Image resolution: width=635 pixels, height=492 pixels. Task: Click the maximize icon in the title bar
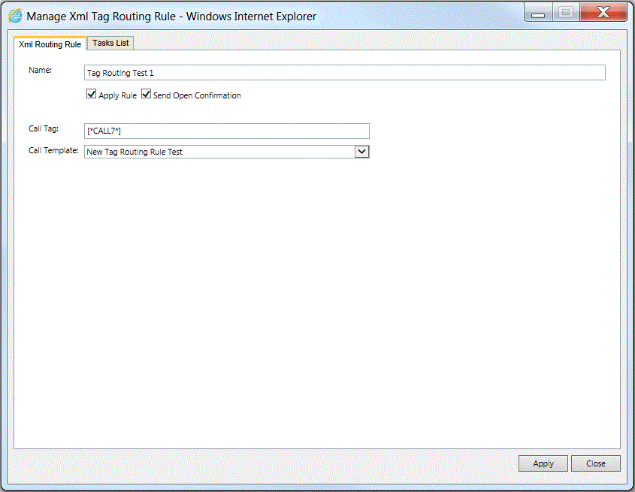[565, 11]
